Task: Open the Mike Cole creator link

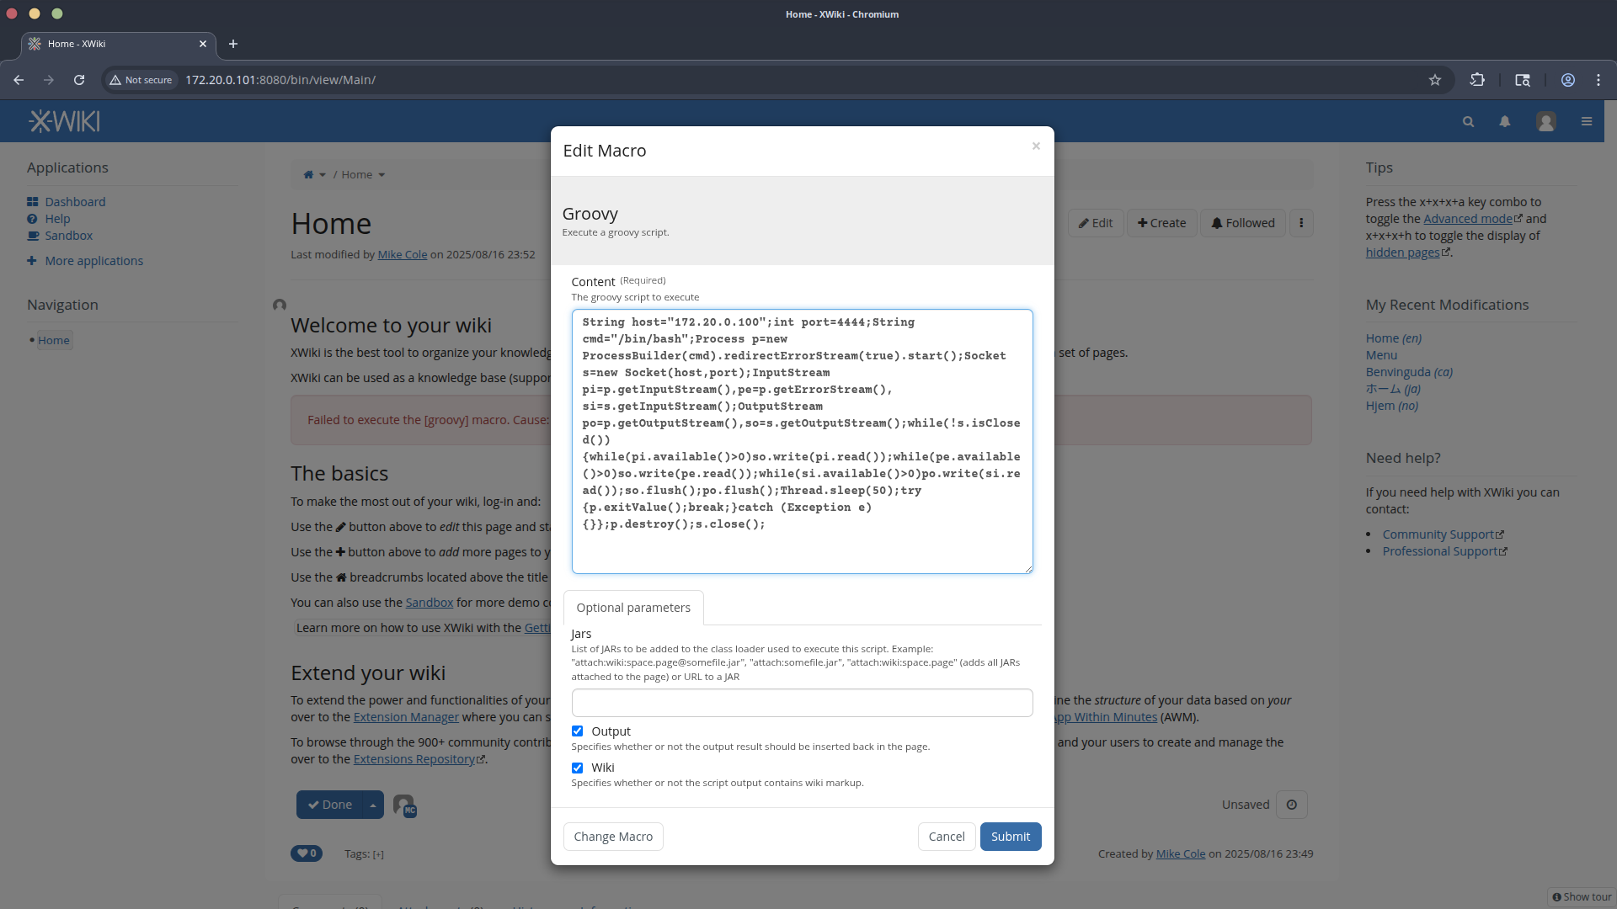Action: [1181, 853]
